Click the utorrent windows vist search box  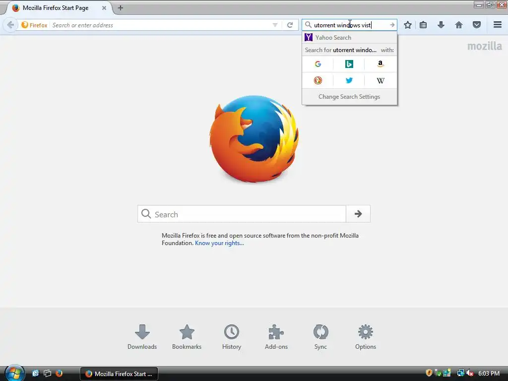(349, 25)
